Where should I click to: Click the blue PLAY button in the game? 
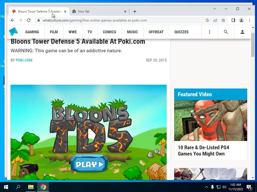89,164
